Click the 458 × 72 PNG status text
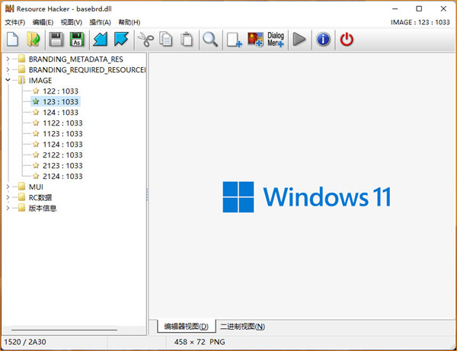The height and width of the screenshot is (351, 457). coord(200,342)
